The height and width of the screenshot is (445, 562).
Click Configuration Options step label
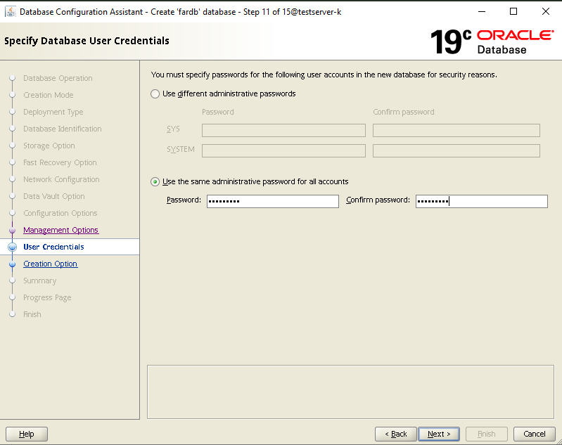60,213
